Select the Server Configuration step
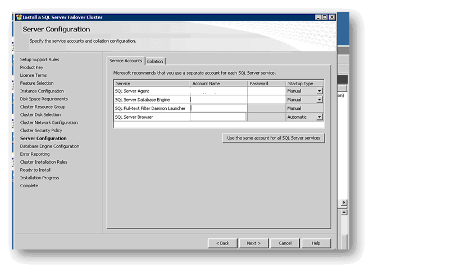The height and width of the screenshot is (273, 460). click(43, 138)
